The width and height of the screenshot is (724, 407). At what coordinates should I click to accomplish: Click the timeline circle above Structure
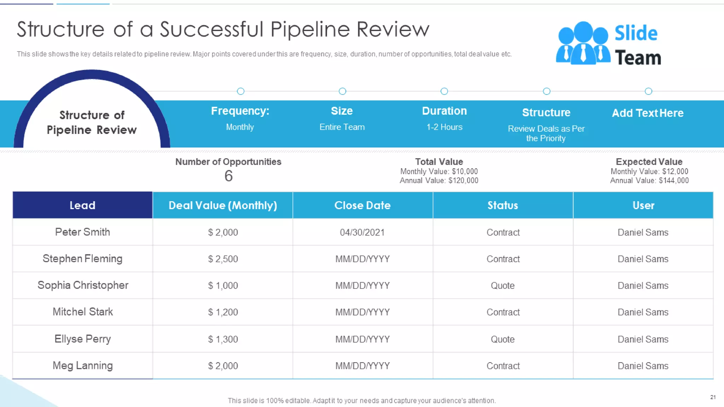click(547, 91)
